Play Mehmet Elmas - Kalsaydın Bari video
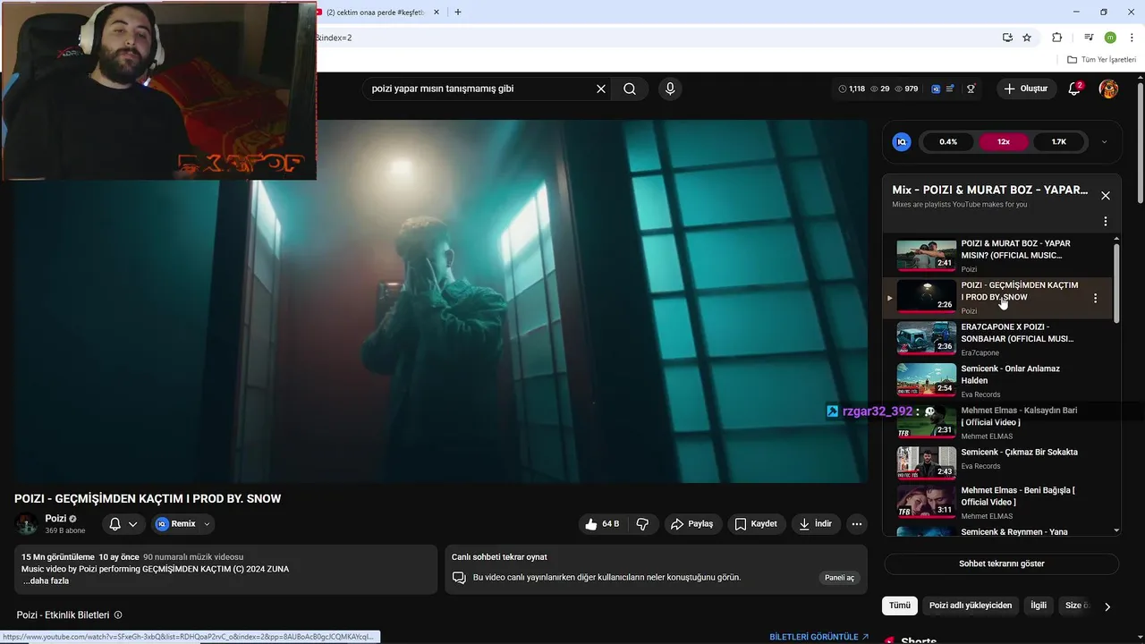 tap(927, 422)
